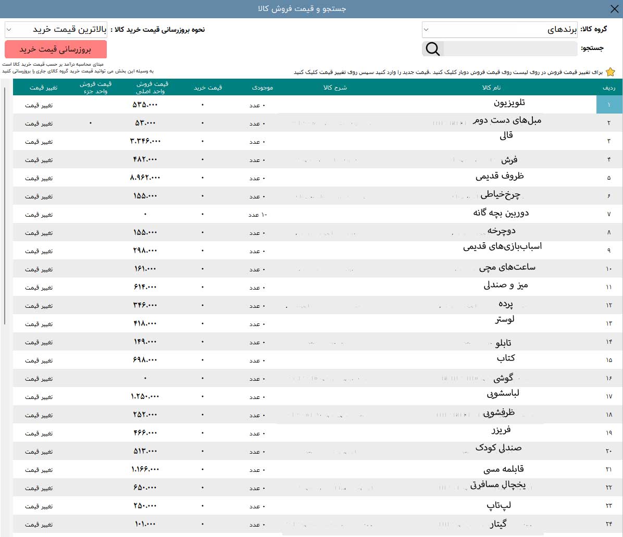Select the ظرفشویی item name
The image size is (623, 537).
(x=499, y=413)
